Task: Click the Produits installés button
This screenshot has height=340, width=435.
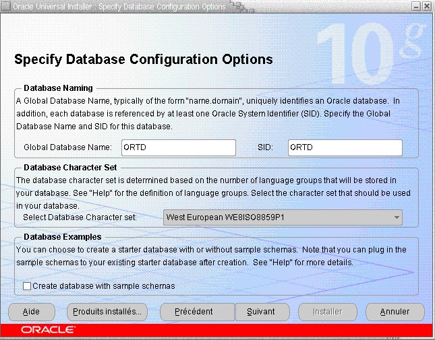Action: (107, 312)
